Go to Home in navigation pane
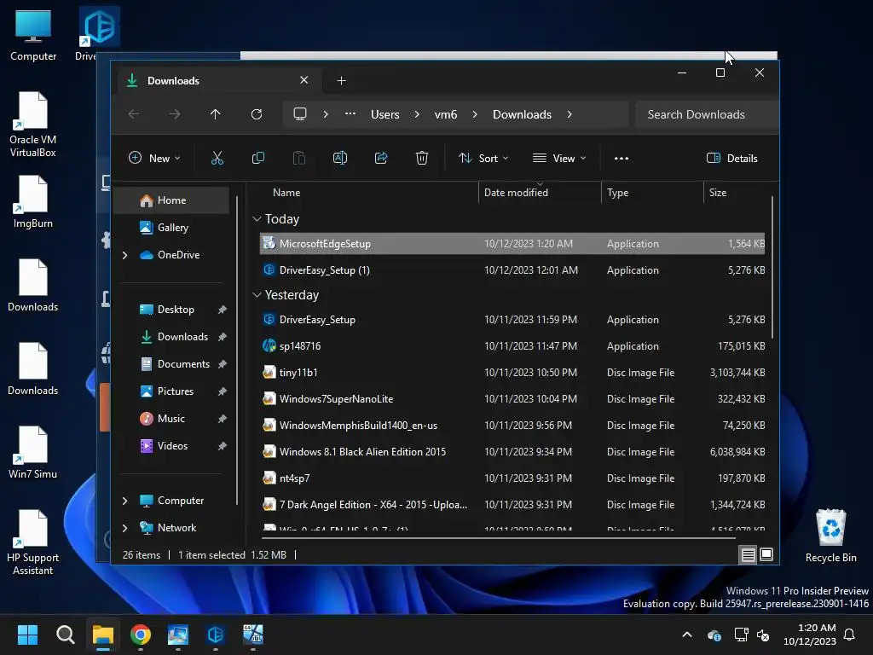873x655 pixels. coord(171,200)
